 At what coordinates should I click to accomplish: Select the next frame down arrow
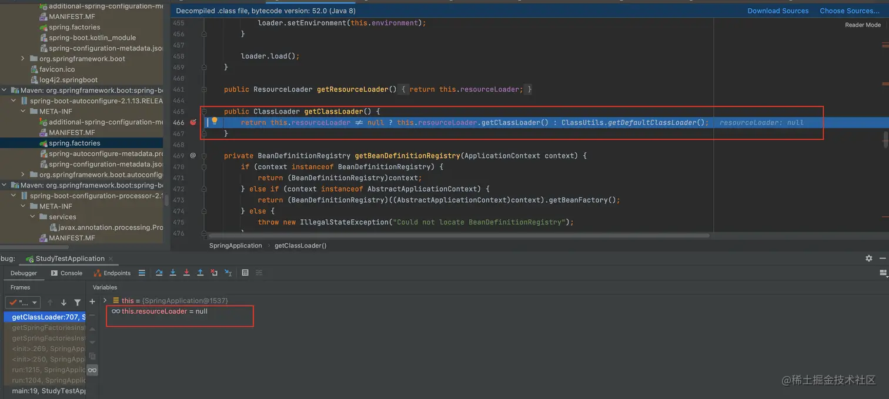coord(63,303)
